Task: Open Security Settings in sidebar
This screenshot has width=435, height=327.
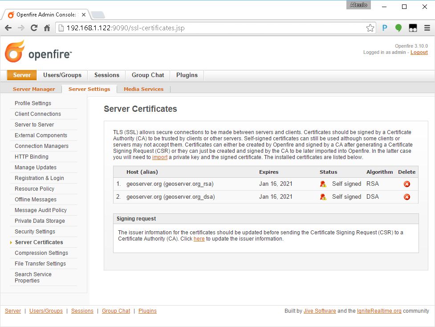Action: coord(35,232)
